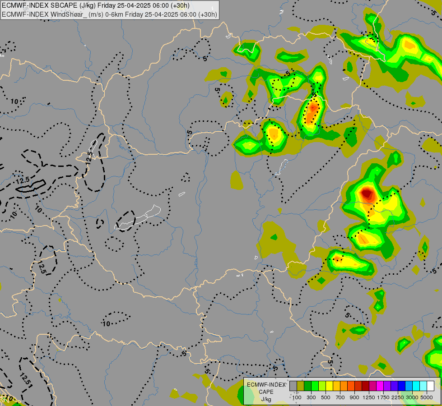The height and width of the screenshot is (406, 442).
Task: Click the orange swatch above the 700 tick
Action: 344,386
